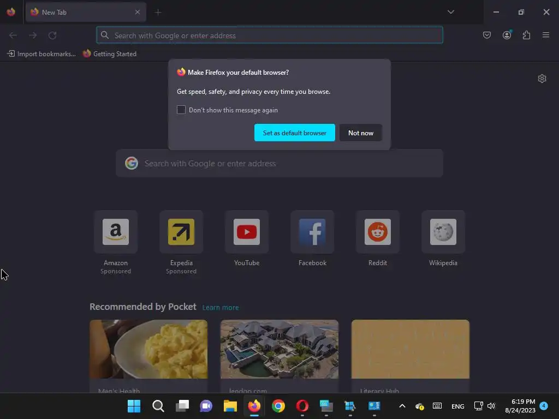
Task: Go back with the back arrow
Action: click(13, 35)
